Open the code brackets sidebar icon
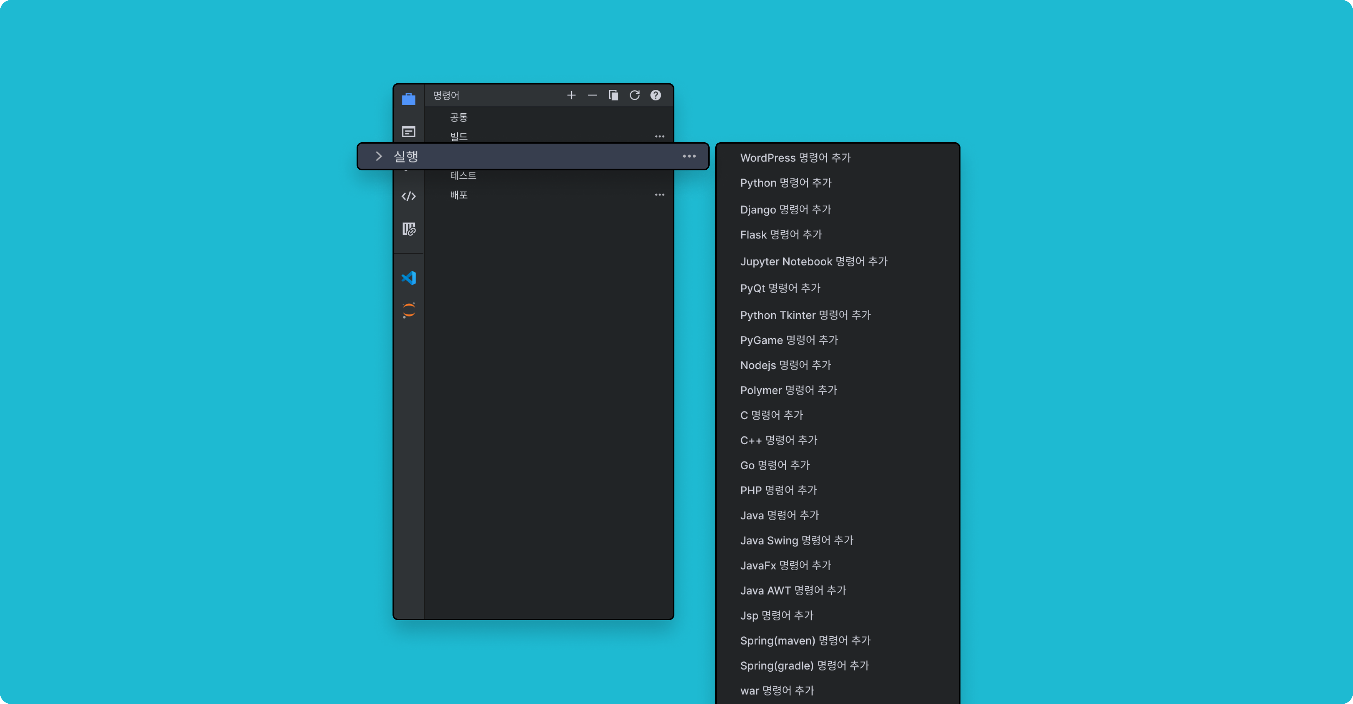 409,196
